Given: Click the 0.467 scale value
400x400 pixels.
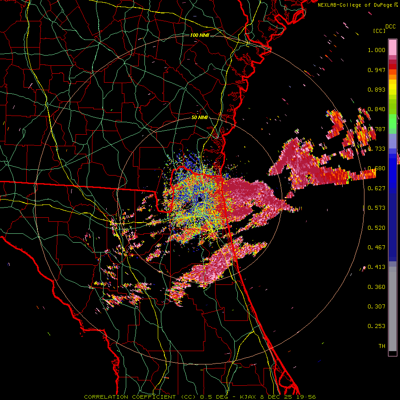Looking at the screenshot, I should [x=376, y=248].
